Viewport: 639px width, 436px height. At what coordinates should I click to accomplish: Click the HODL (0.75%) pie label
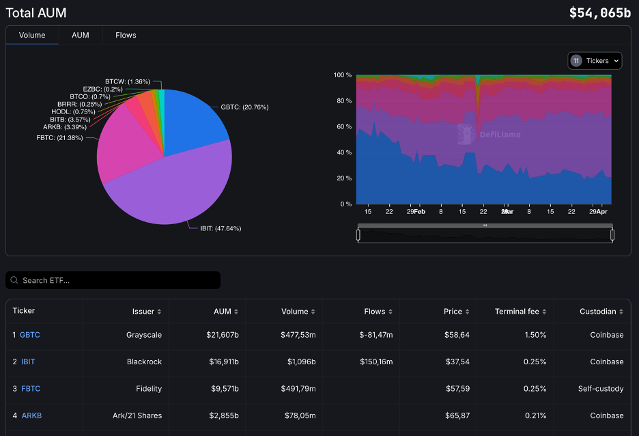[x=73, y=112]
